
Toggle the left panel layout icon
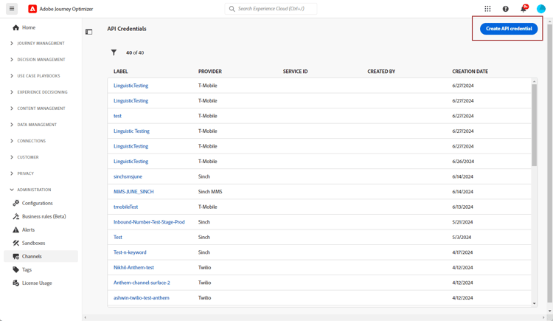(x=89, y=32)
